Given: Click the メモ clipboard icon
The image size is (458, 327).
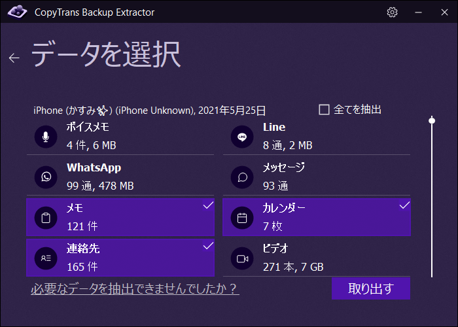Looking at the screenshot, I should point(46,218).
